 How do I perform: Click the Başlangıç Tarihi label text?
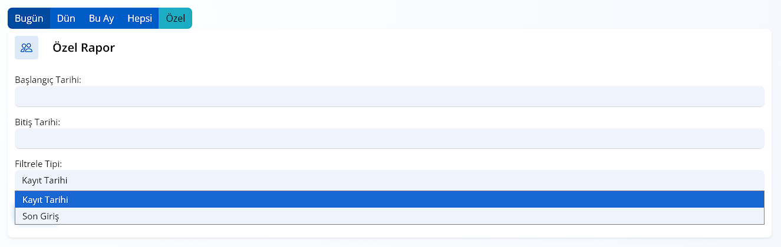tap(48, 79)
